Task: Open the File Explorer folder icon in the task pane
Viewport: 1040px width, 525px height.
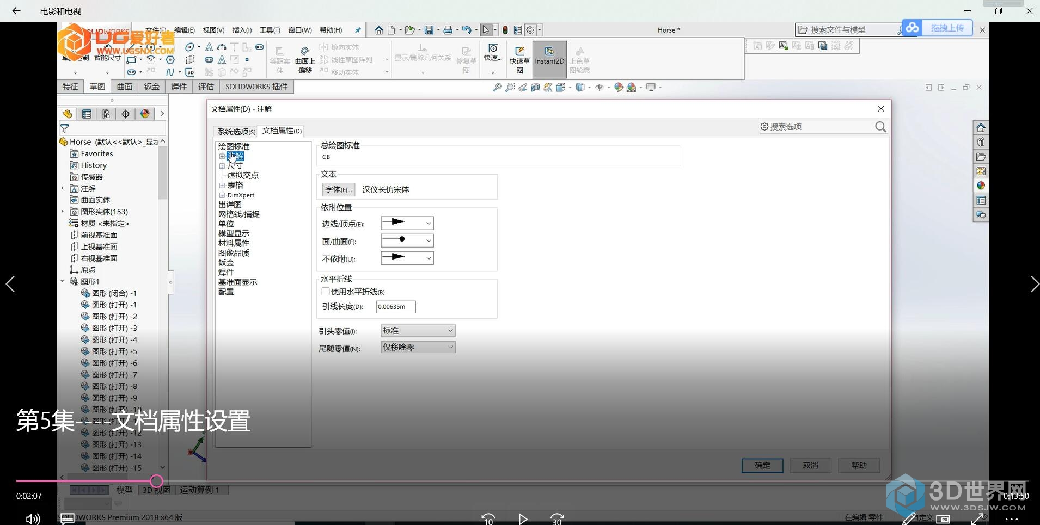Action: point(981,157)
